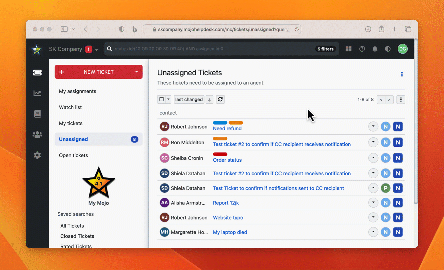The width and height of the screenshot is (444, 270).
Task: Expand the action dropdown for Order status
Action: [x=373, y=158]
